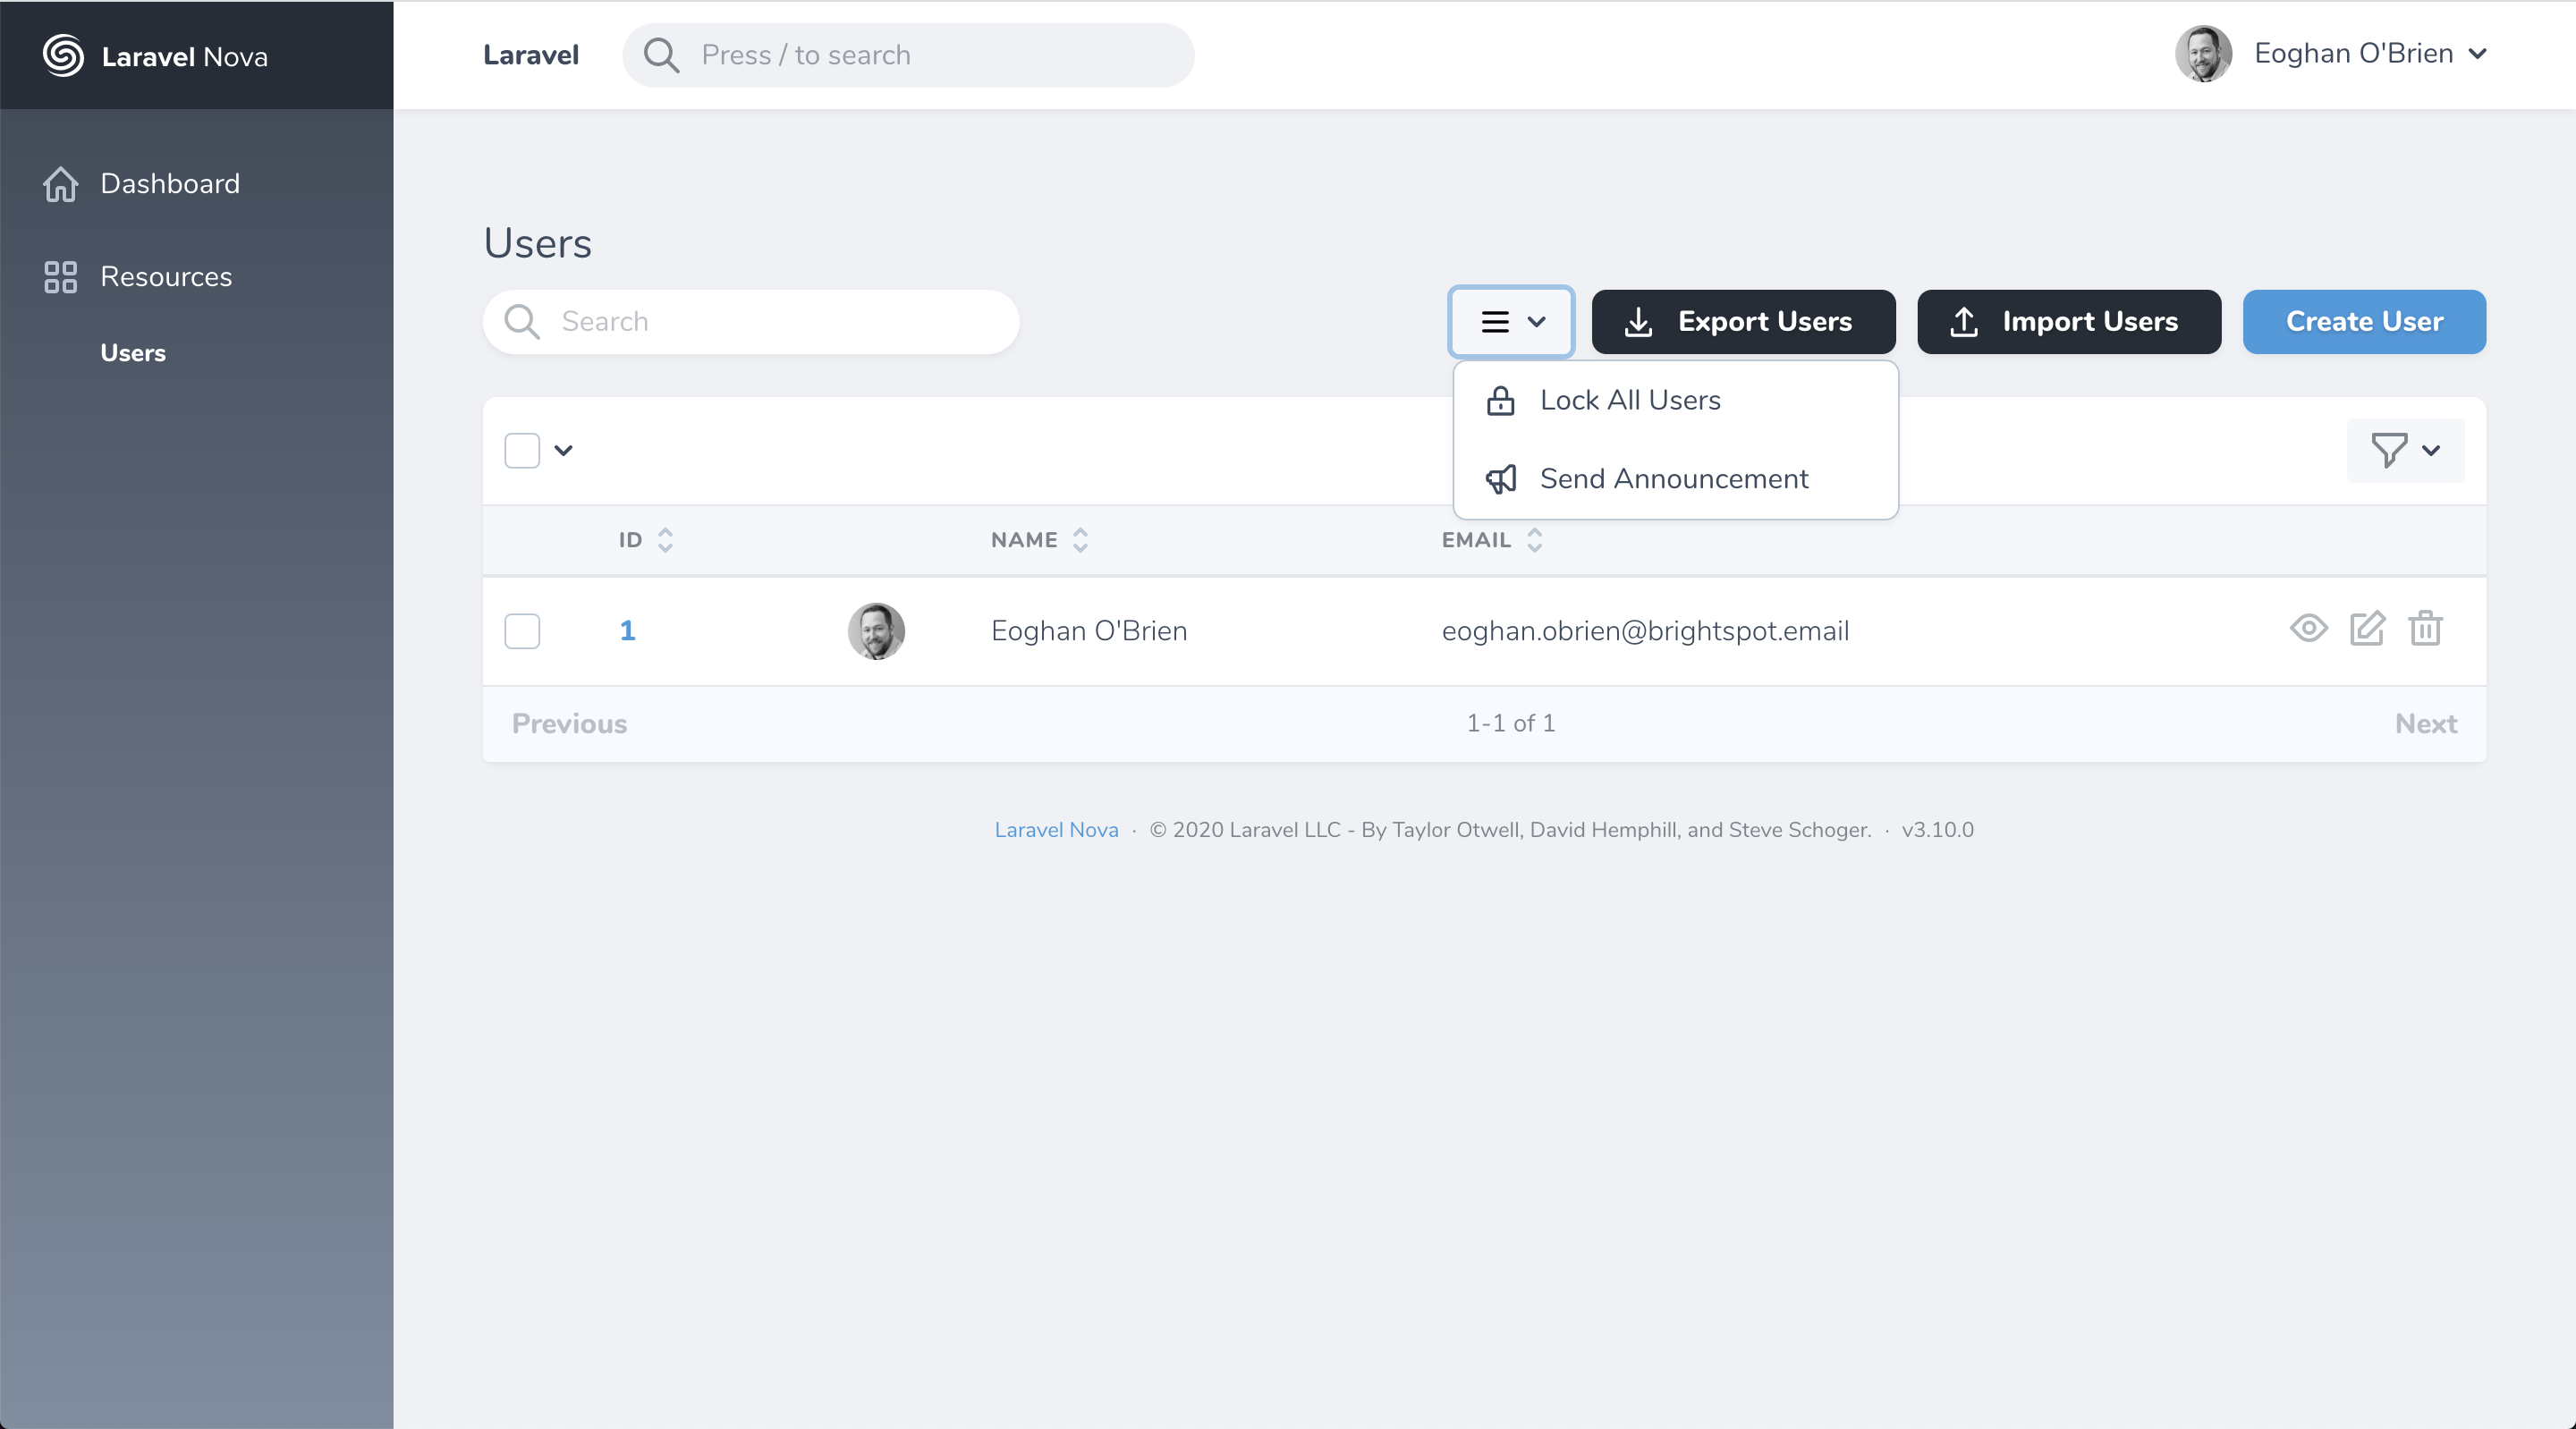Click the Resources grid icon in sidebar
This screenshot has width=2576, height=1429.
pyautogui.click(x=60, y=277)
